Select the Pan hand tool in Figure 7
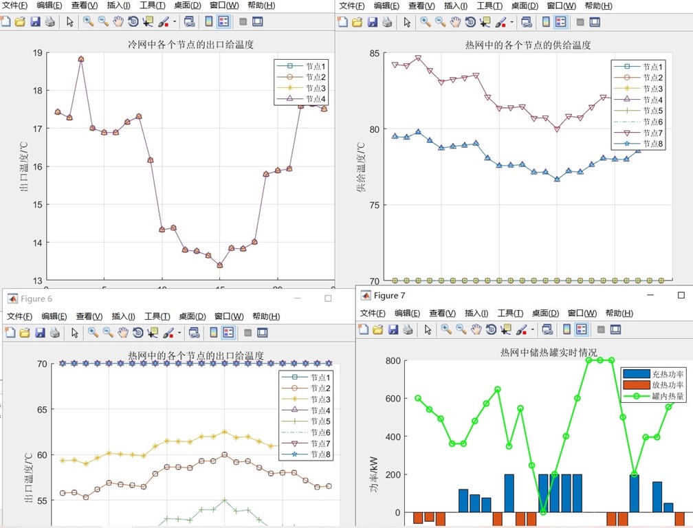Screen dimensions: 693x528 coord(476,329)
